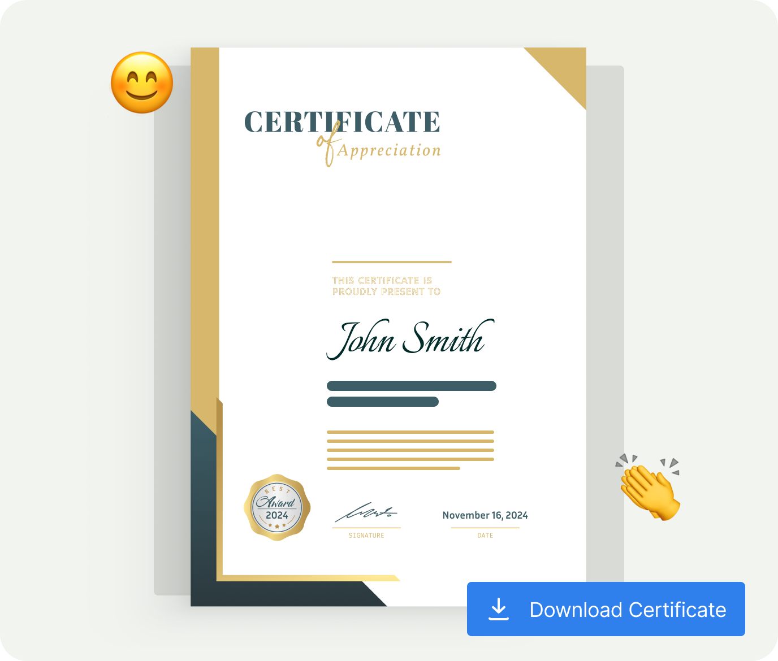
Task: Click the CERTIFICATE heading
Action: point(342,122)
